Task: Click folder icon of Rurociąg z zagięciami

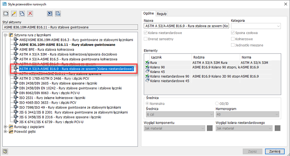Action: point(11,127)
